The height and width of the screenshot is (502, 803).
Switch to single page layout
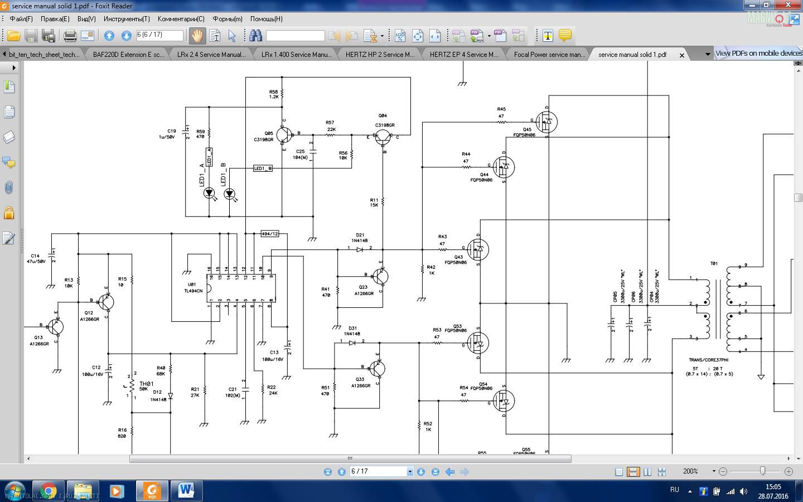pyautogui.click(x=618, y=472)
